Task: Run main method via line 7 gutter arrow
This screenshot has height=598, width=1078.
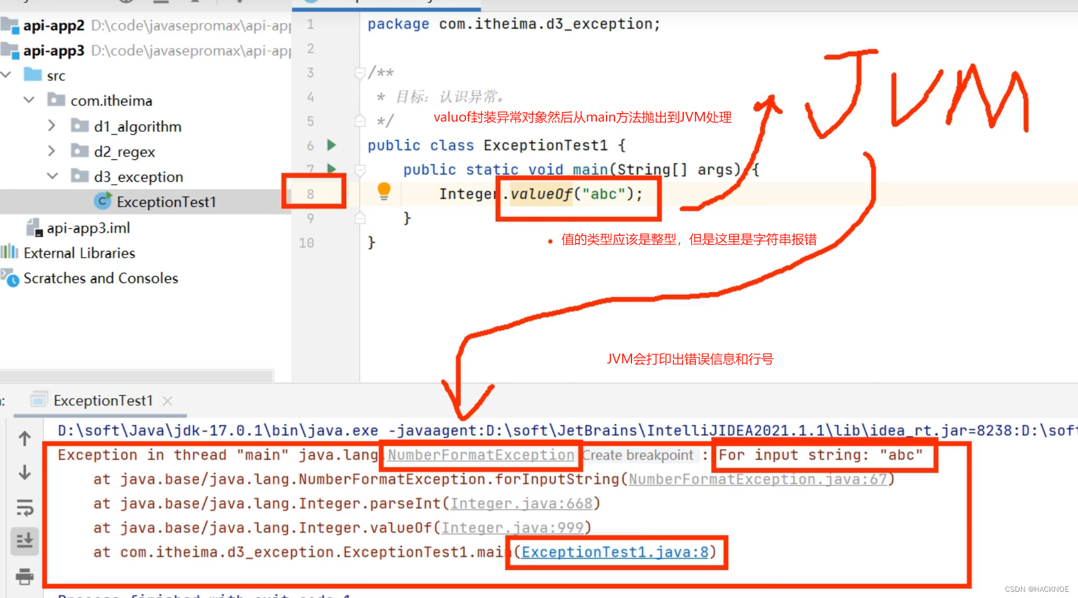Action: point(332,168)
